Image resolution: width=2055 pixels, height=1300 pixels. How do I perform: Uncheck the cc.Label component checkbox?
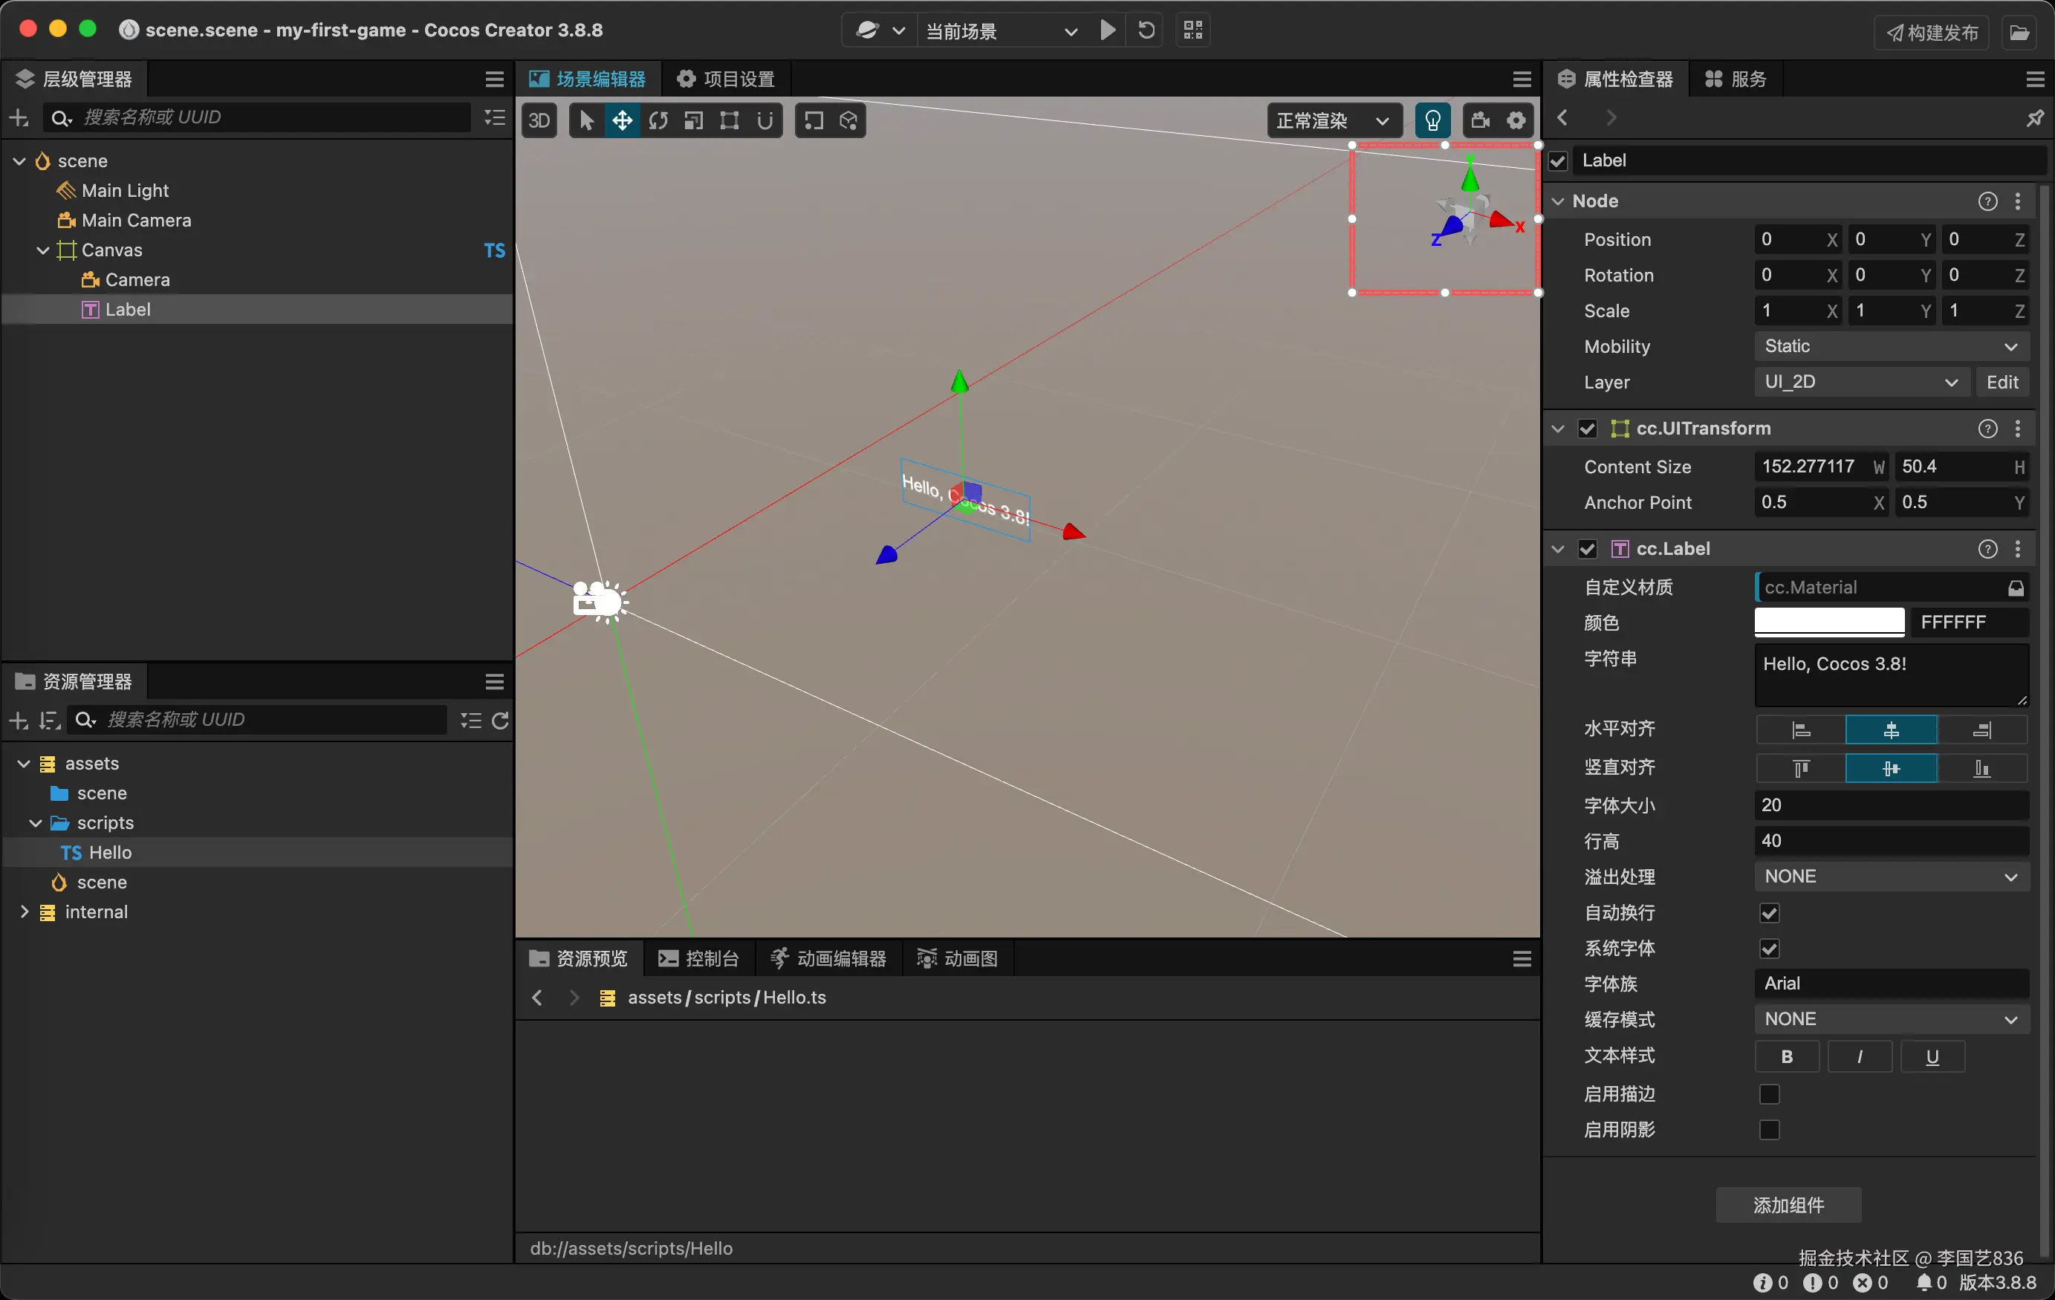1588,549
